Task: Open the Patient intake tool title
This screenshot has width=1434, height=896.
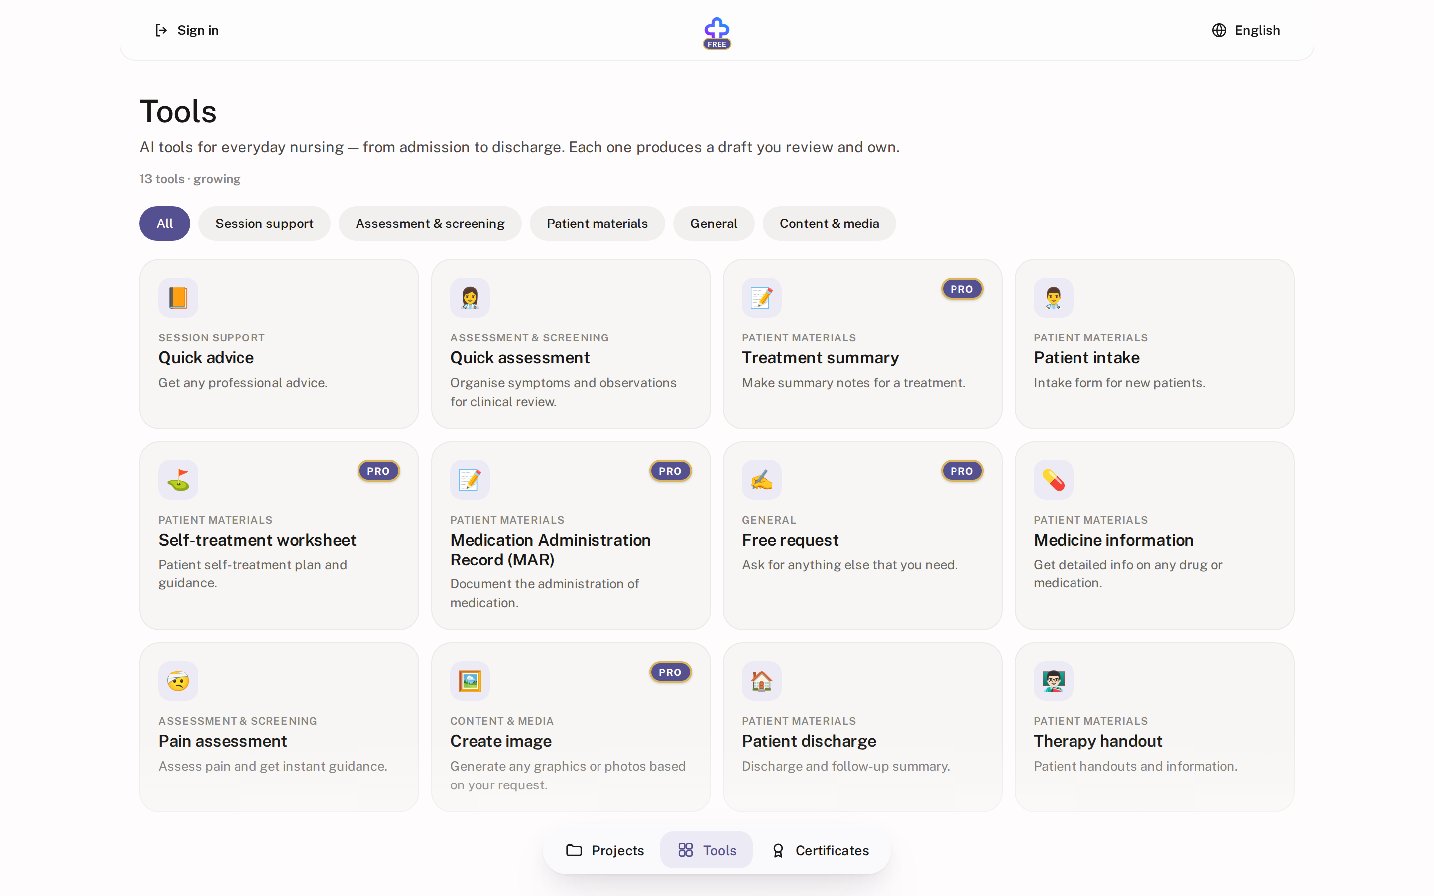Action: point(1087,358)
